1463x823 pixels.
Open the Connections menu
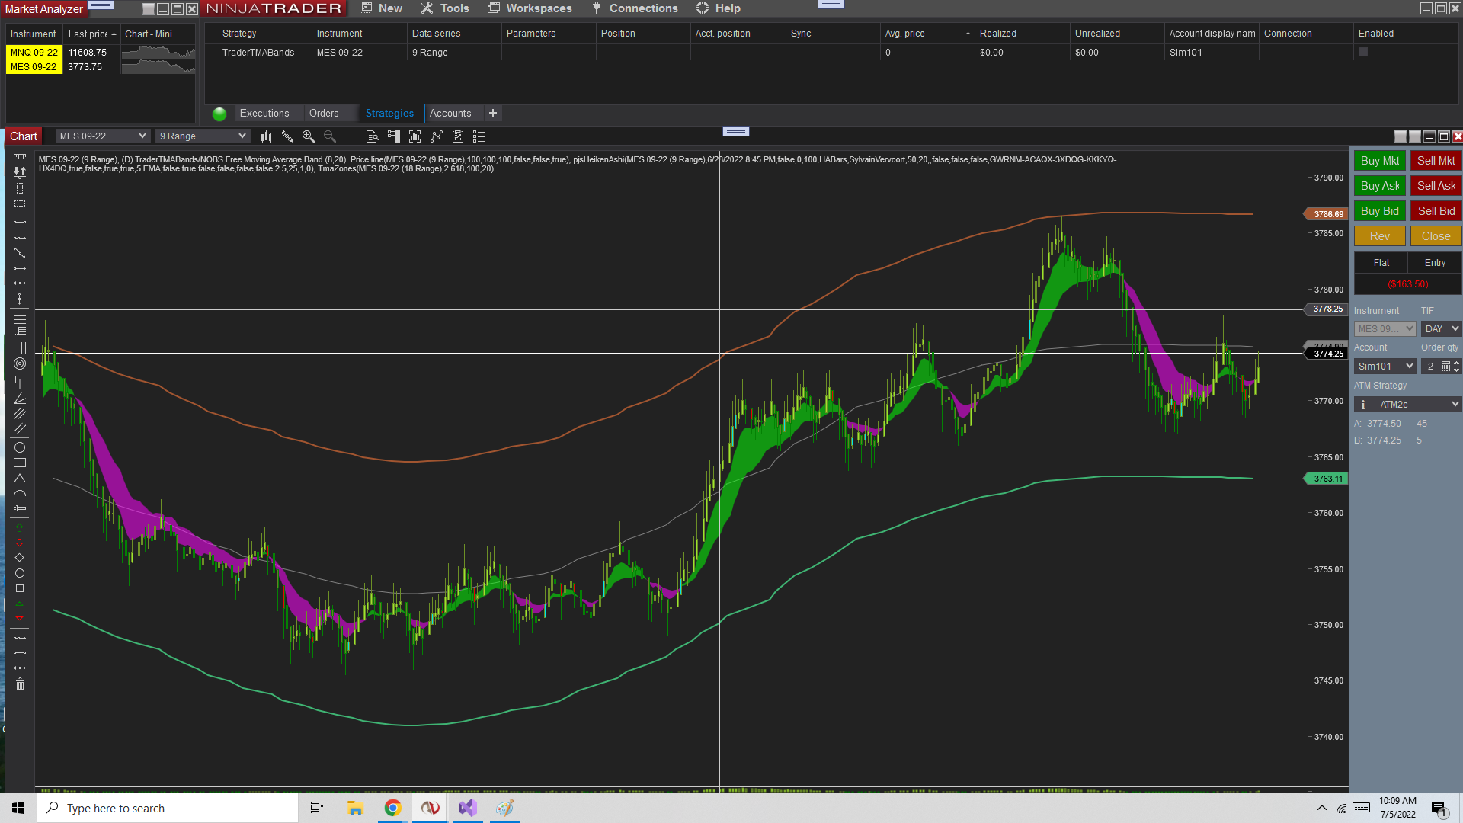(x=635, y=8)
